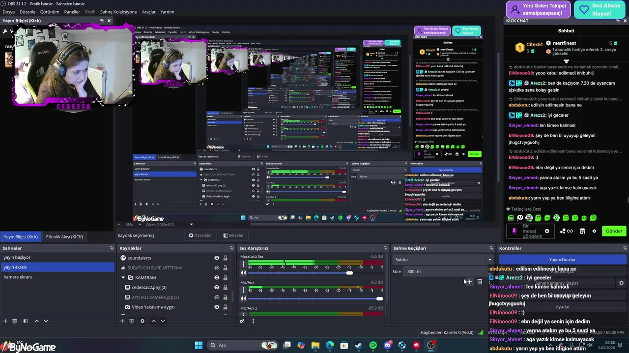This screenshot has width=629, height=353.
Task: Select the Kamera ekranı scene
Action: [x=57, y=277]
